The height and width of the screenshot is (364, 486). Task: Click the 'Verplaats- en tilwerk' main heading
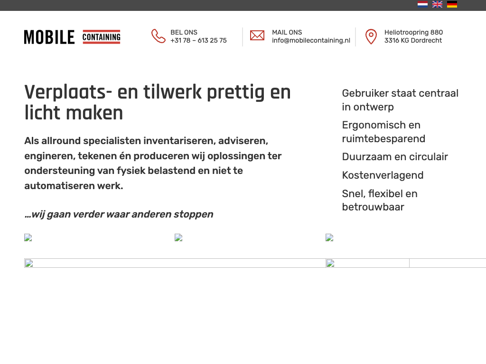pyautogui.click(x=158, y=102)
